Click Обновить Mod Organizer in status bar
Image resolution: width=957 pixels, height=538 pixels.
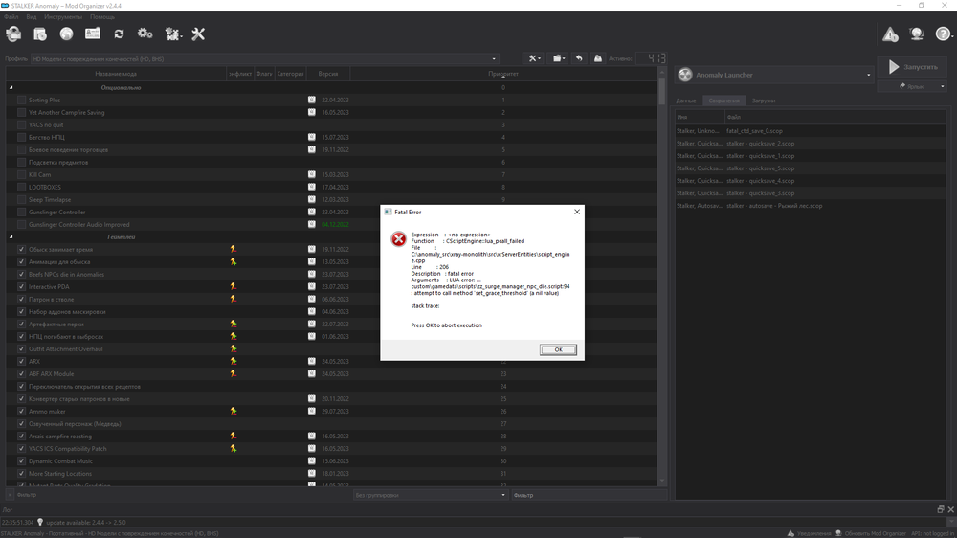pos(870,533)
